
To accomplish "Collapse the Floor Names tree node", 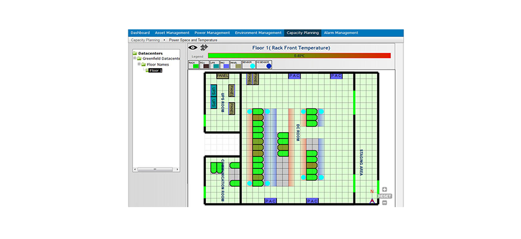I will tap(139, 64).
